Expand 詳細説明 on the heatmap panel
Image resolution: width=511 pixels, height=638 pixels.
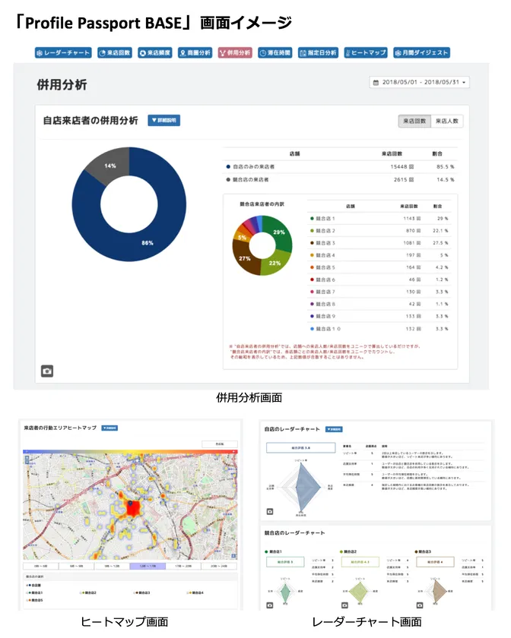coord(111,428)
